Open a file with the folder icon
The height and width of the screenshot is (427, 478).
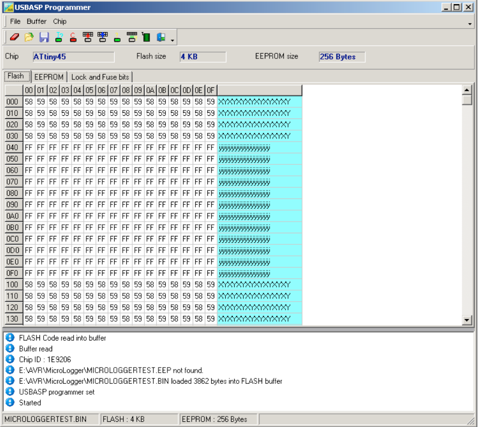[29, 37]
